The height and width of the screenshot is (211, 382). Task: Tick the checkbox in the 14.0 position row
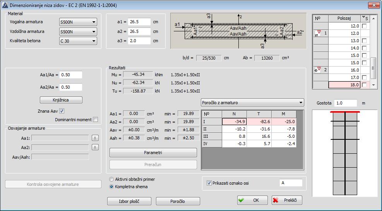coord(364,48)
